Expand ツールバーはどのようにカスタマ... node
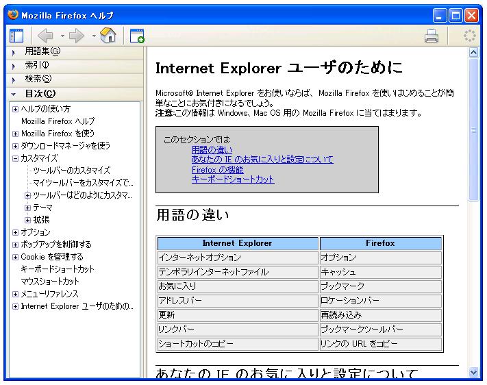The height and width of the screenshot is (385, 487). point(27,195)
